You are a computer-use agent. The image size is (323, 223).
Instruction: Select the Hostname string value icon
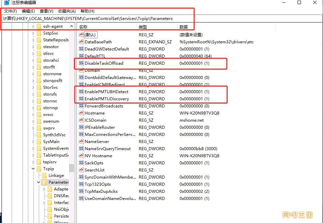(81, 113)
